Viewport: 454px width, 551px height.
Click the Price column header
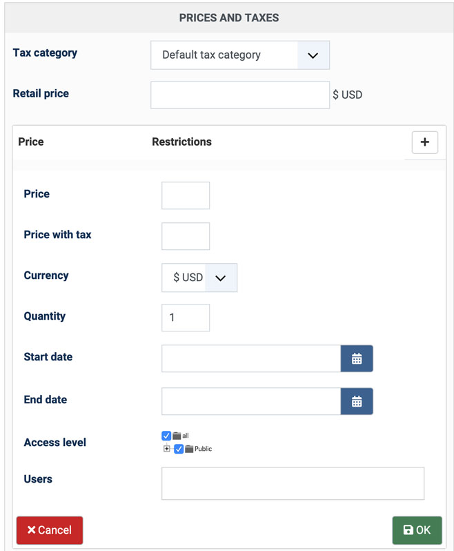point(31,142)
